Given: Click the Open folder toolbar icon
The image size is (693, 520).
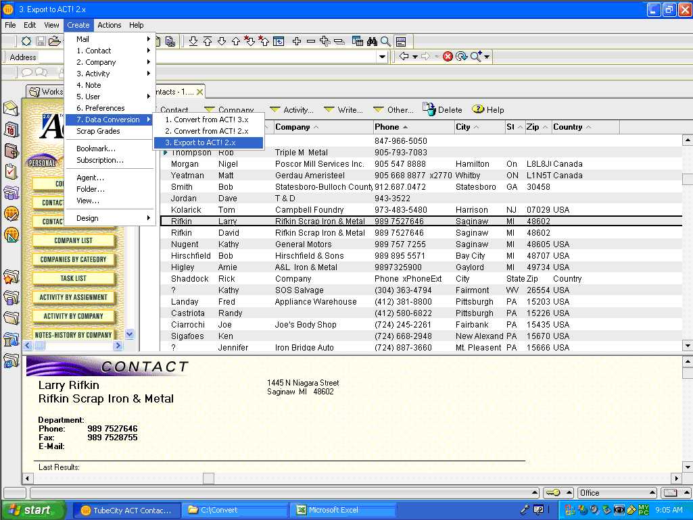Looking at the screenshot, I should pos(55,41).
